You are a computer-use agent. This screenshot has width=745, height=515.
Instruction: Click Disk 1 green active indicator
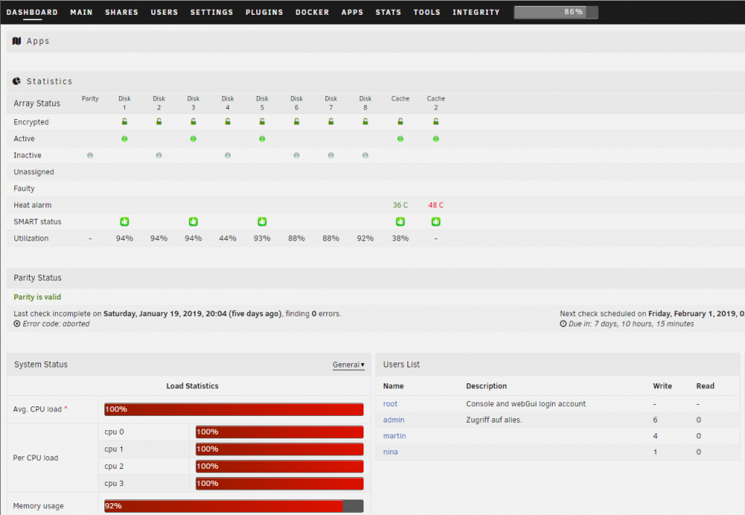pyautogui.click(x=124, y=138)
